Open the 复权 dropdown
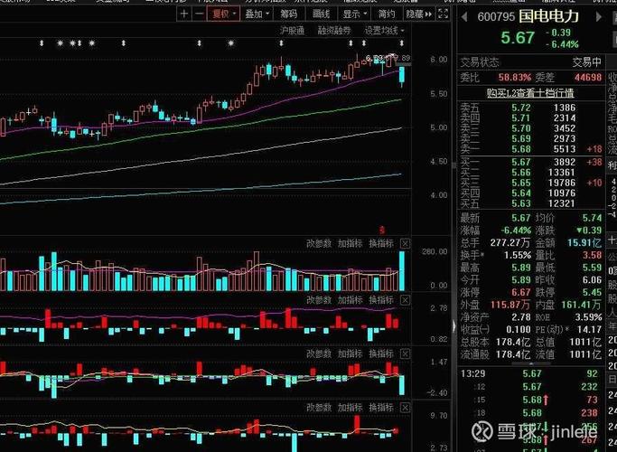 coord(223,14)
